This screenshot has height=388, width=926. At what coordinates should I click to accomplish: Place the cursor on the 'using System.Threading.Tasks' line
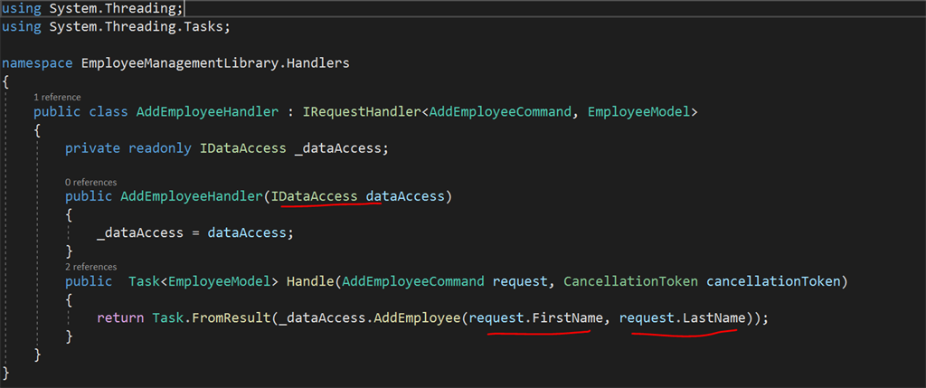coord(117,27)
